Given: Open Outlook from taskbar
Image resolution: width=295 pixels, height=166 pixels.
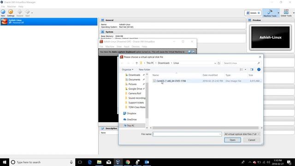Looking at the screenshot, I should click(x=147, y=162).
